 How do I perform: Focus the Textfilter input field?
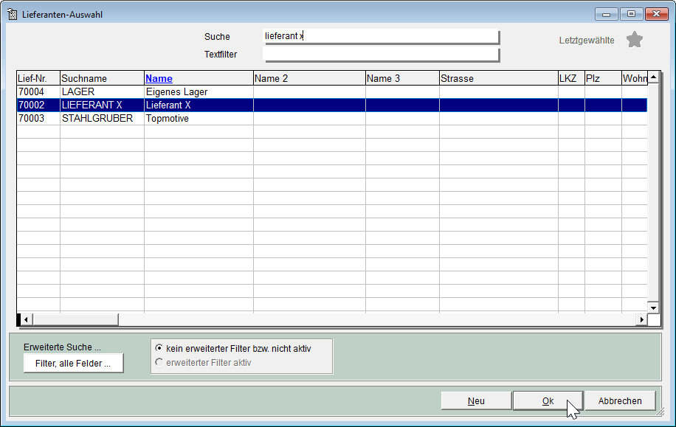pyautogui.click(x=381, y=55)
